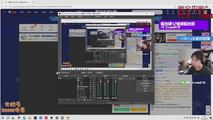Open the 文件(F) menu in OBS
Screen dimensions: 213x120
pos(61,17)
